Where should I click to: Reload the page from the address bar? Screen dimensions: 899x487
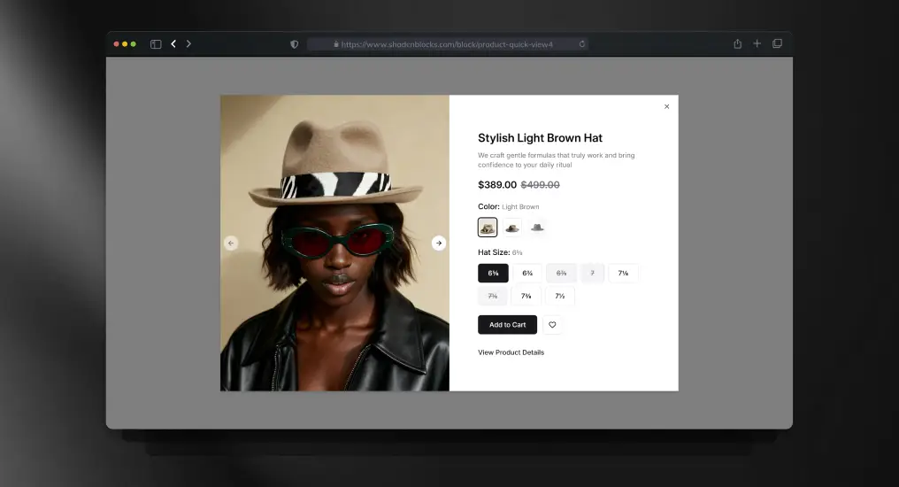(x=581, y=43)
